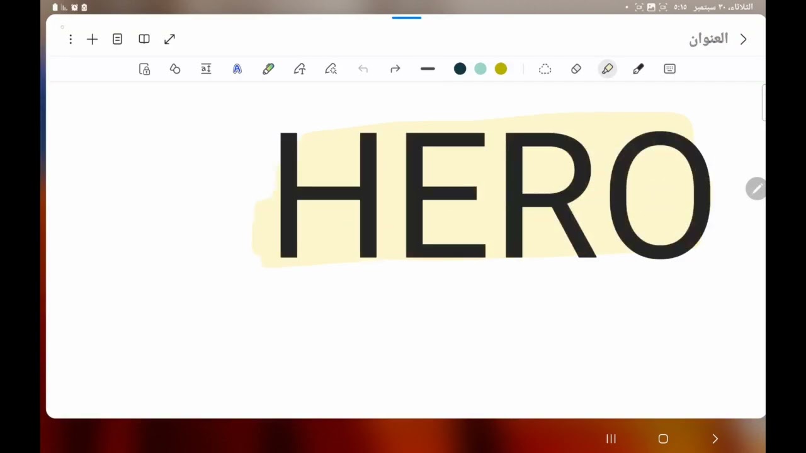Tap the floating pencil edit button
The width and height of the screenshot is (806, 453).
pyautogui.click(x=756, y=188)
